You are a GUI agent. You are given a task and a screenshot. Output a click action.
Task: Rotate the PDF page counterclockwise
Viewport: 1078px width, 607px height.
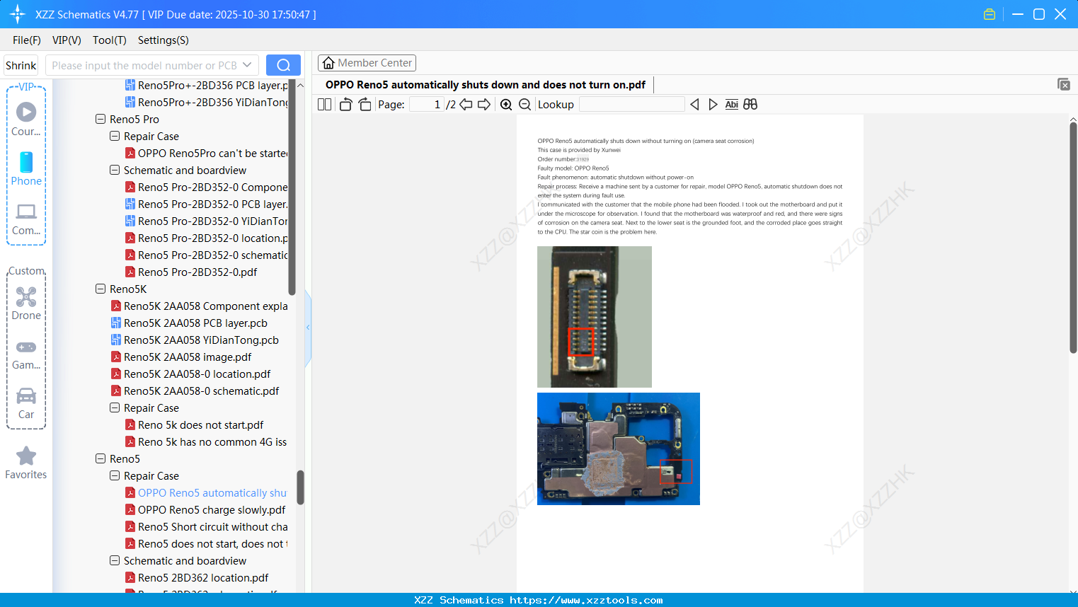click(x=346, y=105)
